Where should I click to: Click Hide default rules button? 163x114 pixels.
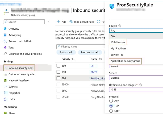click(x=81, y=22)
